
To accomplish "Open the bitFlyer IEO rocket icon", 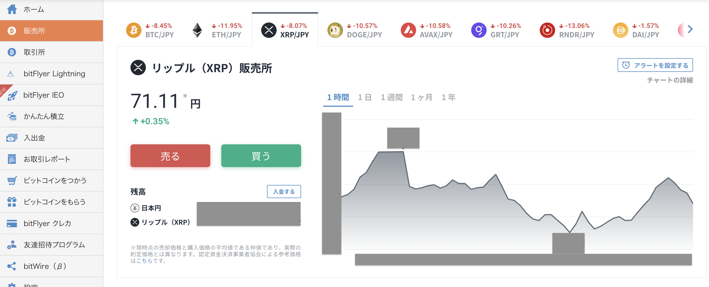I will 12,95.
